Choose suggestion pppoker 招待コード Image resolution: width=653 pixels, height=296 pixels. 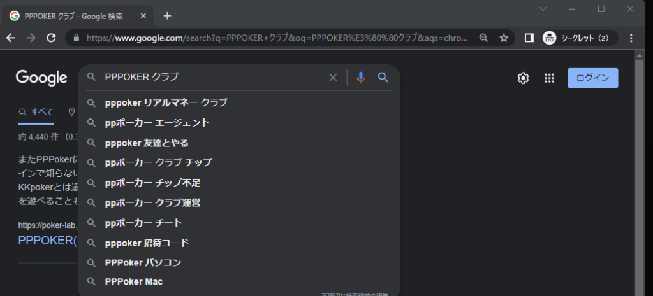coord(239,243)
